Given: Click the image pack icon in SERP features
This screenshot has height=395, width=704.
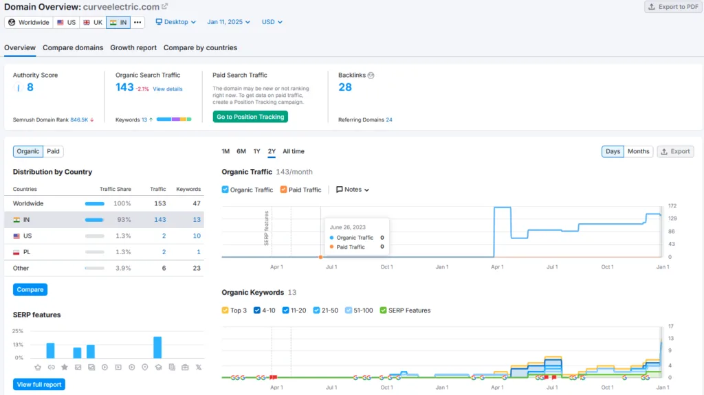Looking at the screenshot, I should (x=91, y=367).
